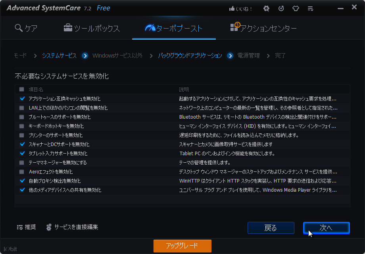Click the Windowsサービス以外 breadcrumb step
Image resolution: width=365 pixels, height=254 pixels.
117,56
